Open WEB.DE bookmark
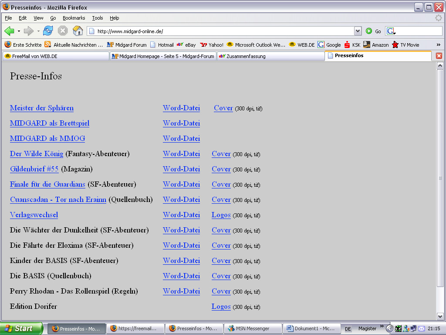 (x=302, y=45)
